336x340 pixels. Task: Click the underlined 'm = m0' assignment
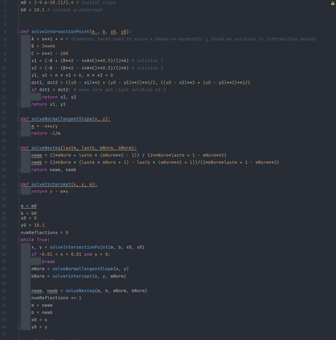point(28,206)
